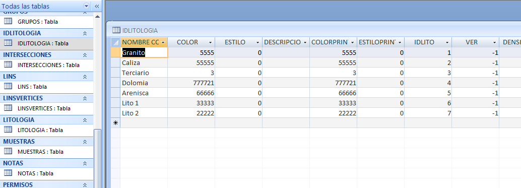Image resolution: width=521 pixels, height=188 pixels.
Task: Click the navigation pane vertical scrollbar thumb
Action: (x=97, y=158)
